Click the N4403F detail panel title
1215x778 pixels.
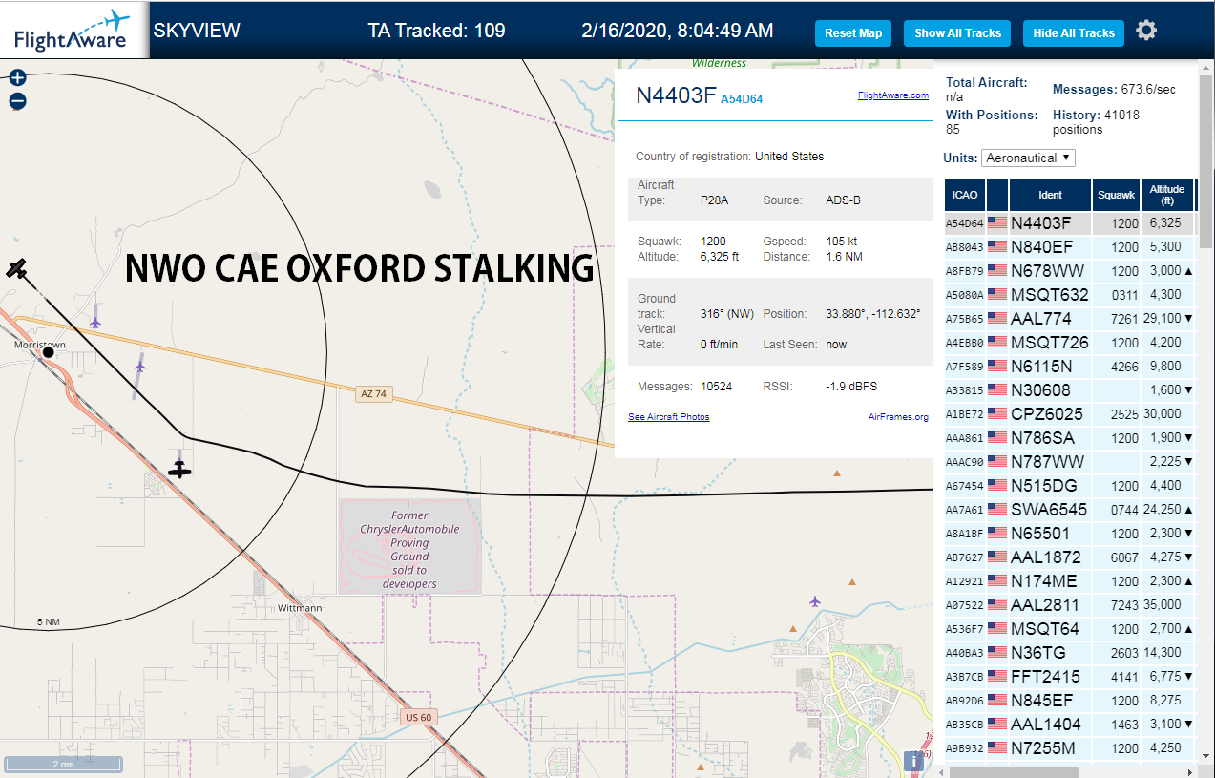tap(676, 95)
